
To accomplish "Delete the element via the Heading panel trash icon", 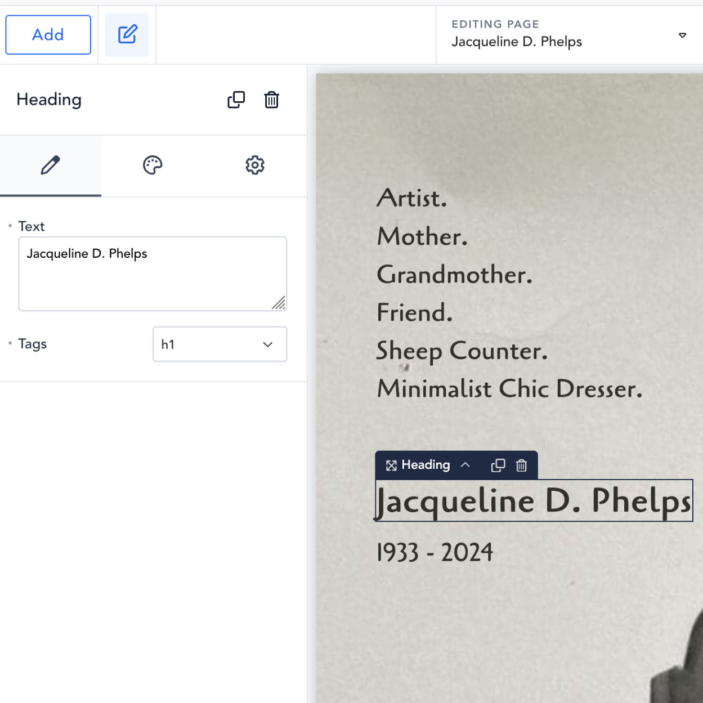I will (271, 100).
